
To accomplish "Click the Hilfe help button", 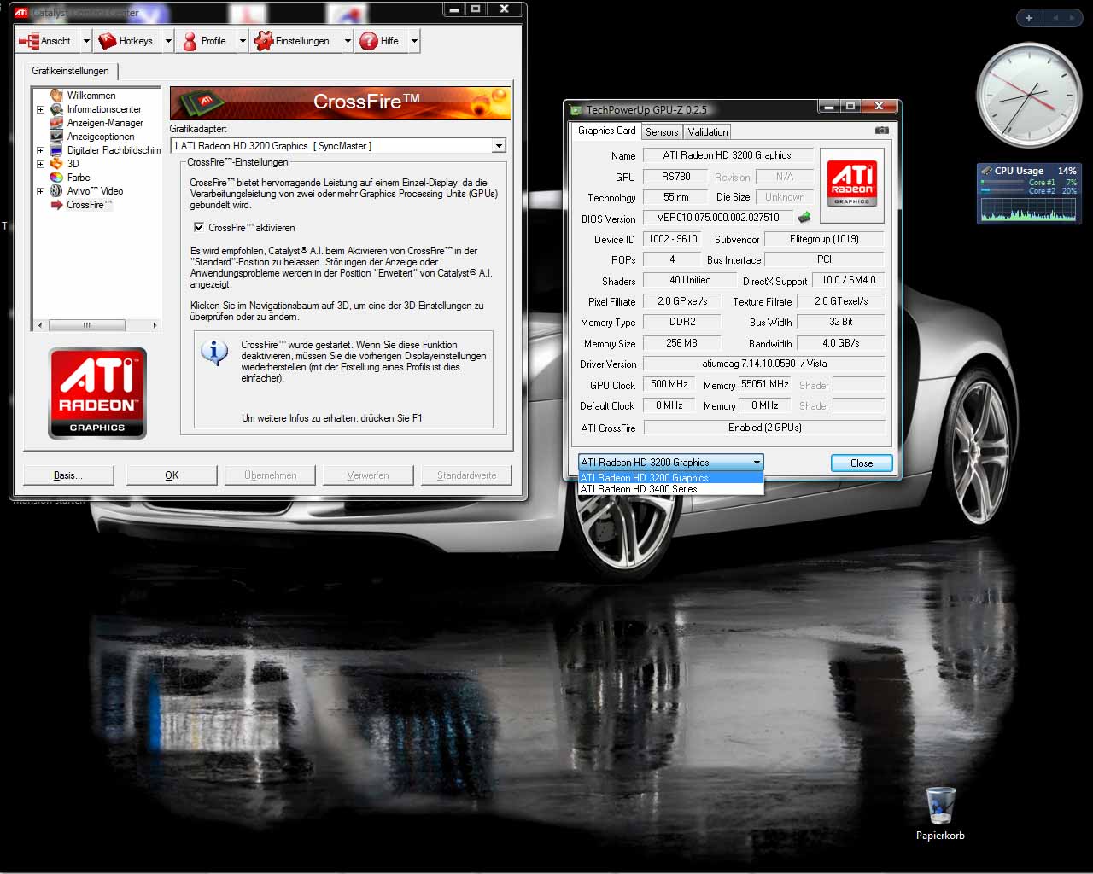I will (381, 41).
